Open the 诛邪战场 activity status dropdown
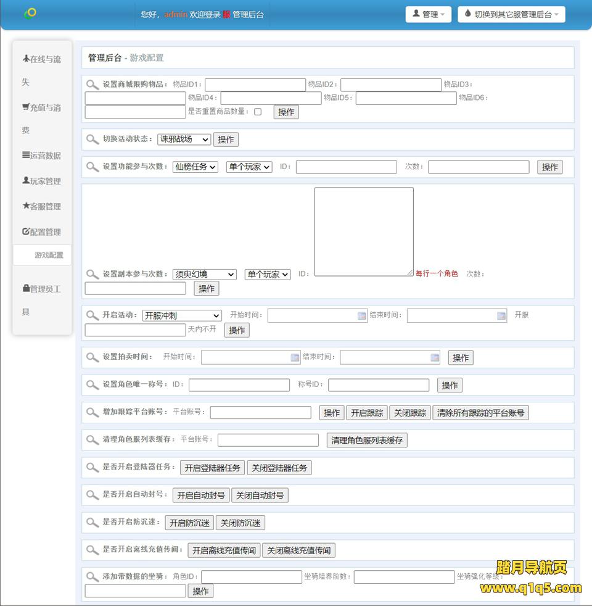 pyautogui.click(x=184, y=139)
